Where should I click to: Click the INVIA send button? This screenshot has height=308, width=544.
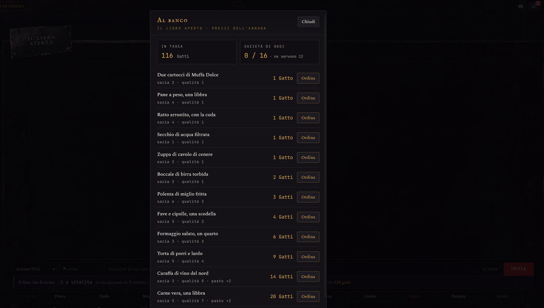point(518,269)
